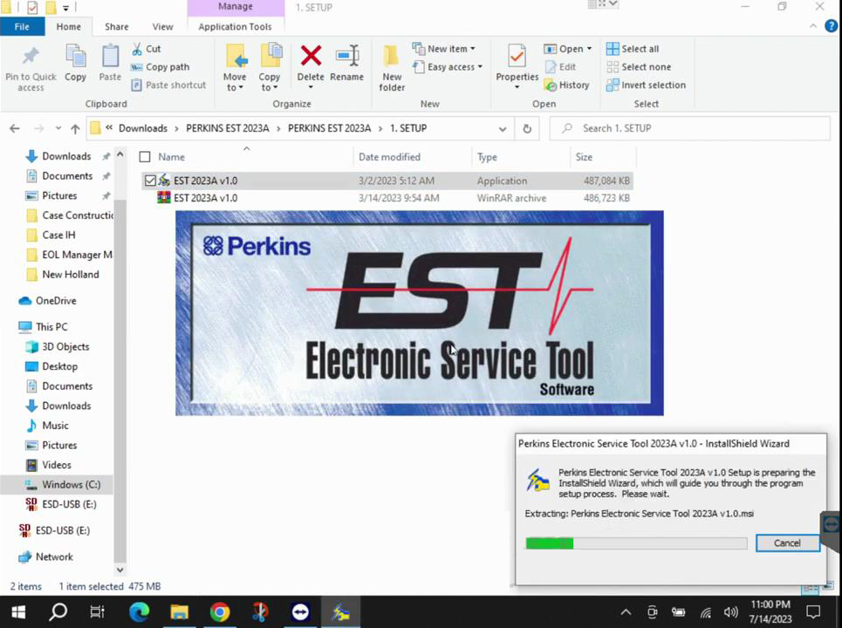
Task: Click the Copy icon in Clipboard group
Action: pos(75,57)
